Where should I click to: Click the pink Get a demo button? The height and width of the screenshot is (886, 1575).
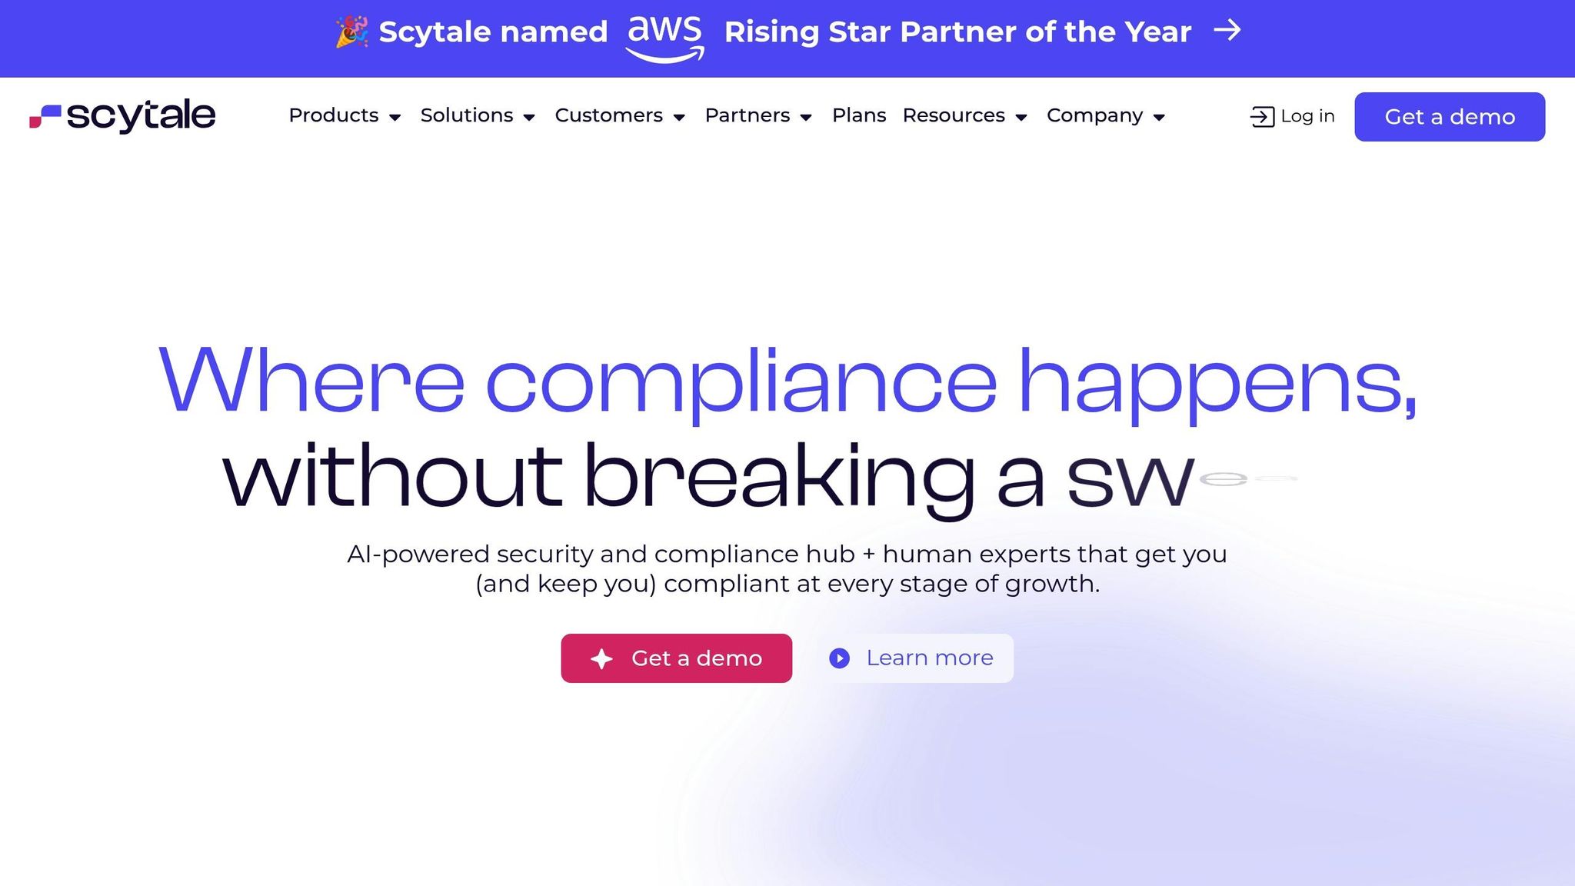tap(676, 658)
